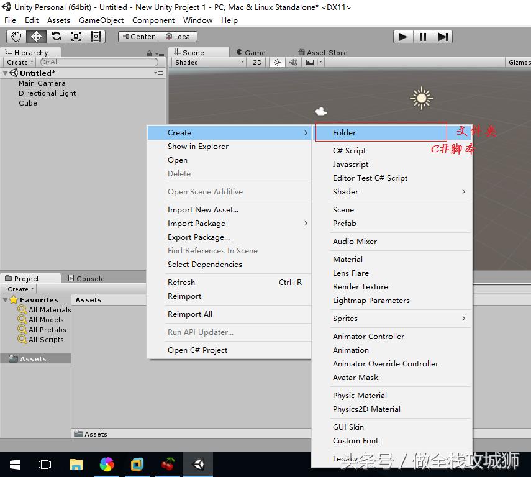The height and width of the screenshot is (477, 531).
Task: Toggle 2D mode in the Scene view
Action: [x=258, y=62]
